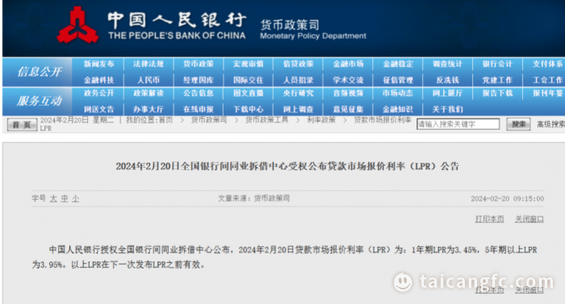This screenshot has height=304, width=565.
Task: Click the 首页 home button
Action: click(22, 125)
